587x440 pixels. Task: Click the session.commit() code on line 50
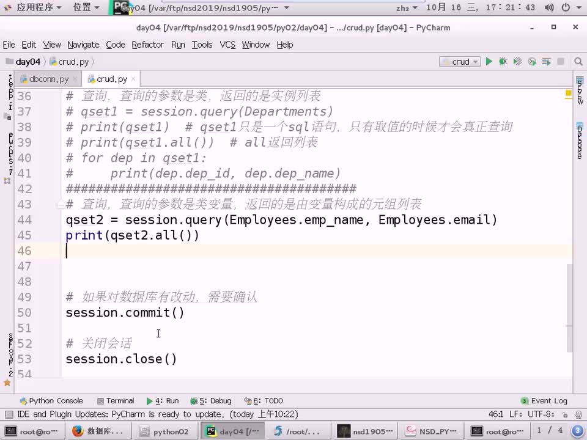pos(125,312)
